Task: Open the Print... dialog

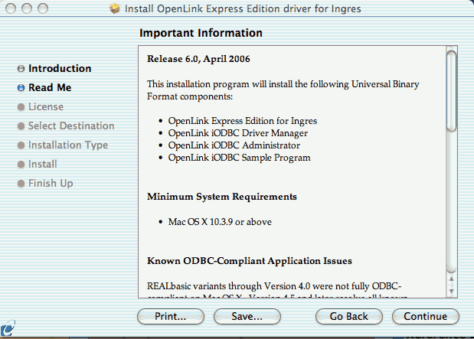Action: click(171, 316)
